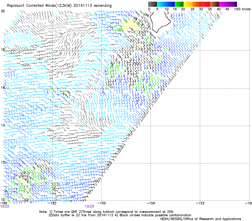The width and height of the screenshot is (252, 221).
Task: Click the '13:23' time label along bottom axis
Action: [x=89, y=206]
